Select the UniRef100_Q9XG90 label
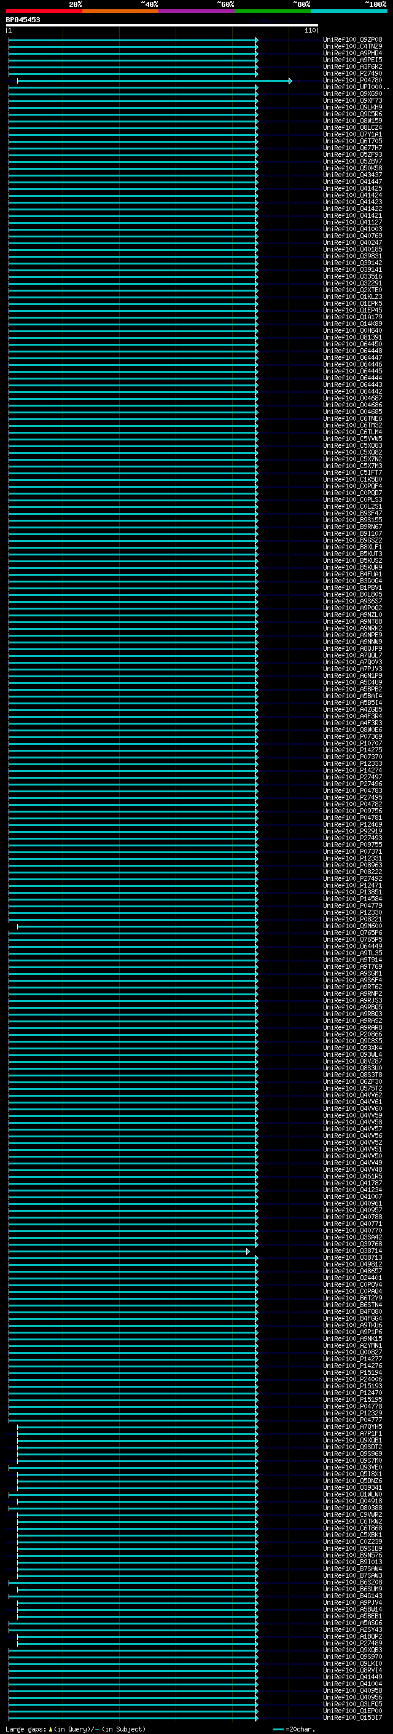Viewport: 393px width, 1734px height. [x=352, y=93]
